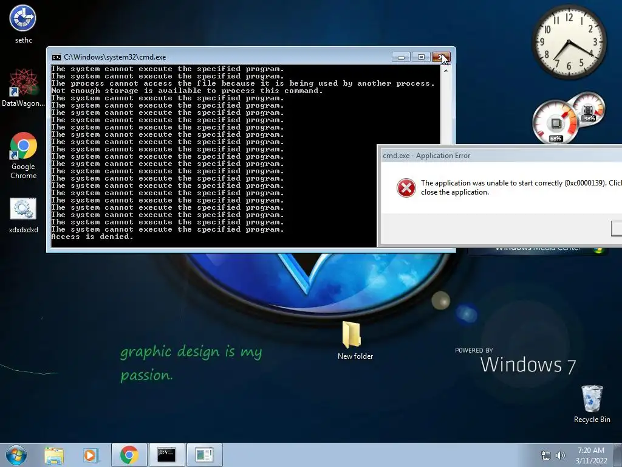Select the xdxdxdxd desktop file
The height and width of the screenshot is (467, 622).
(24, 216)
